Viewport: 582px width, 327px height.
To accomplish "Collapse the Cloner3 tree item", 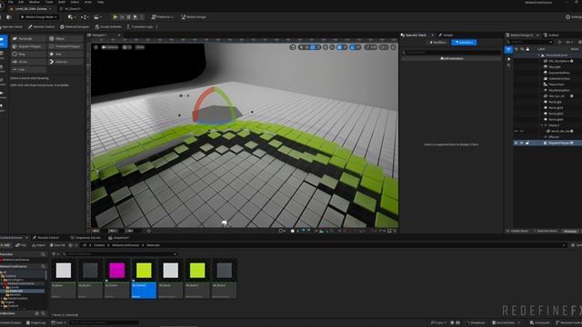I will [542, 125].
